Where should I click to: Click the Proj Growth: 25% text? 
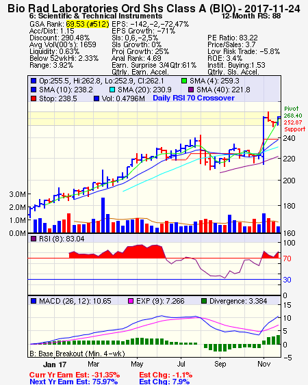coord(140,51)
